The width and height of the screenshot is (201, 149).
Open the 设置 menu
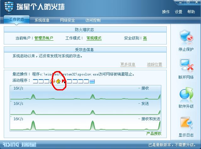179,12
